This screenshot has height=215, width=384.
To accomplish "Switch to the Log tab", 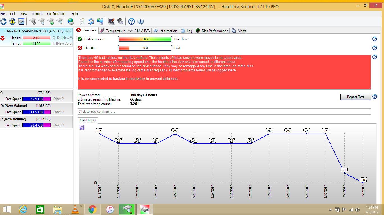I will pos(186,31).
